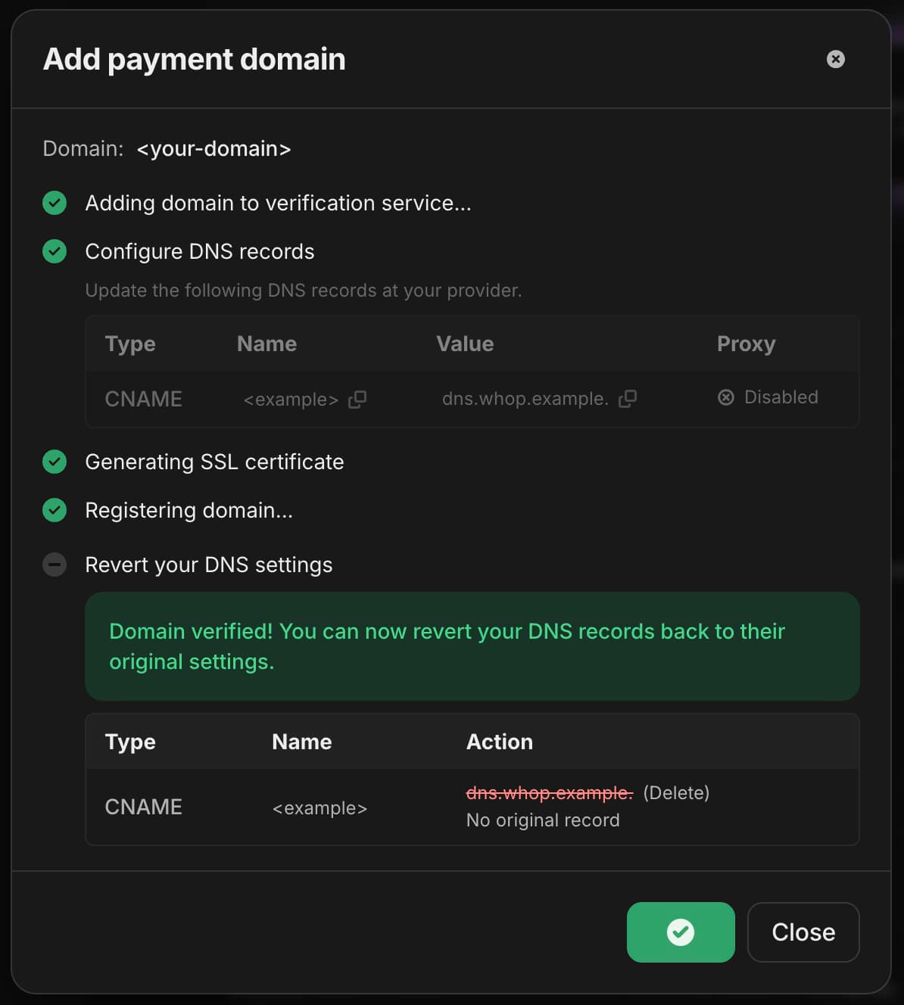This screenshot has height=1005, width=904.
Task: Select the Revert your DNS settings step
Action: click(209, 565)
